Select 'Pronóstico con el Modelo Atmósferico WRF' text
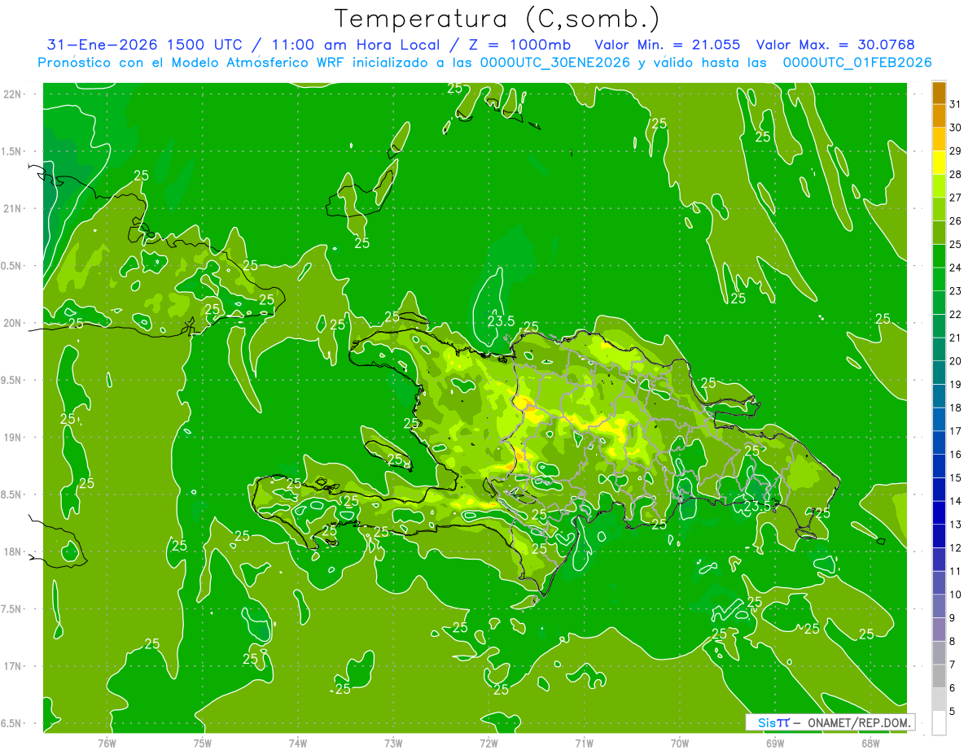 (x=191, y=63)
